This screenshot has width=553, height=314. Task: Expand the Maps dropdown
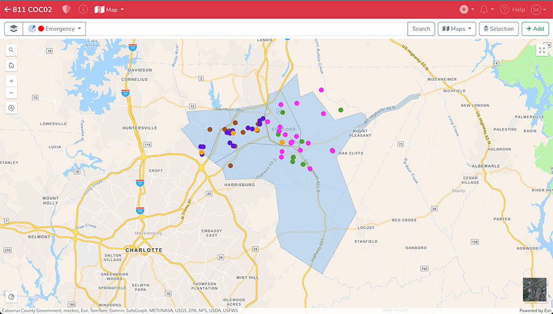point(456,29)
